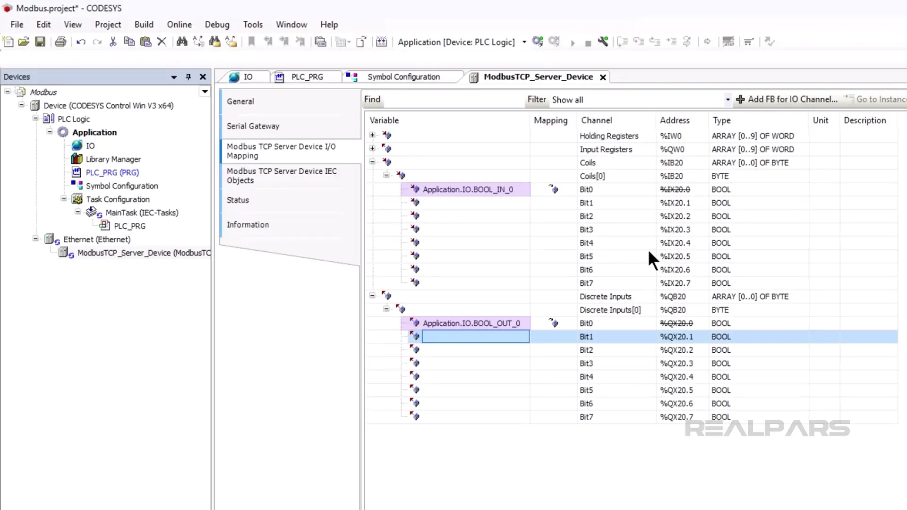This screenshot has width=907, height=510.
Task: Stop the application with the square icon
Action: click(x=588, y=43)
